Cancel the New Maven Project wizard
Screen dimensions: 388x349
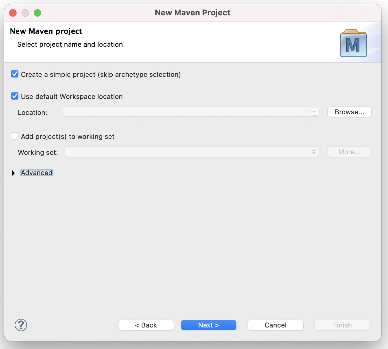point(276,325)
